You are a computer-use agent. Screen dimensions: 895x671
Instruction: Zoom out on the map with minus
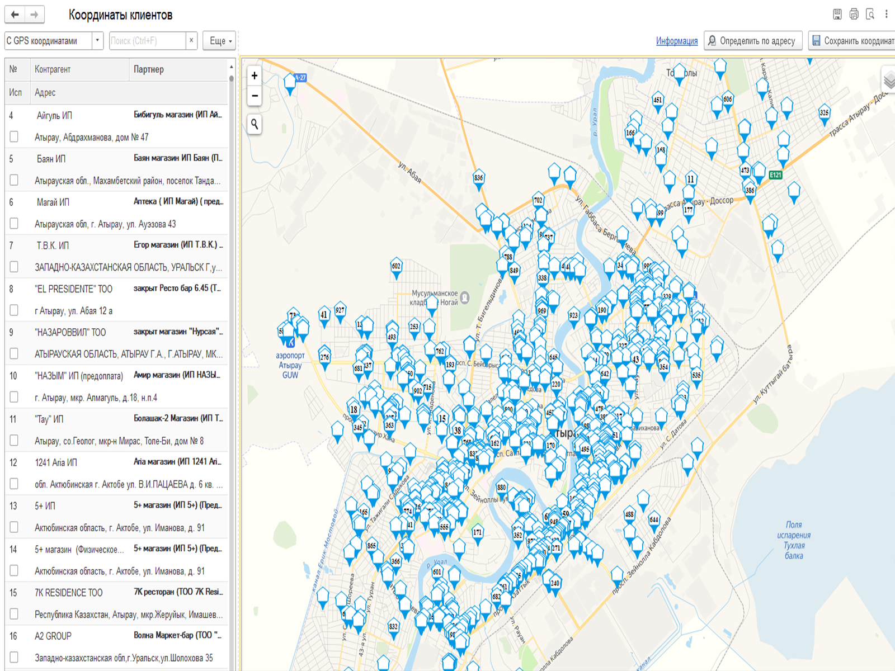[x=255, y=96]
